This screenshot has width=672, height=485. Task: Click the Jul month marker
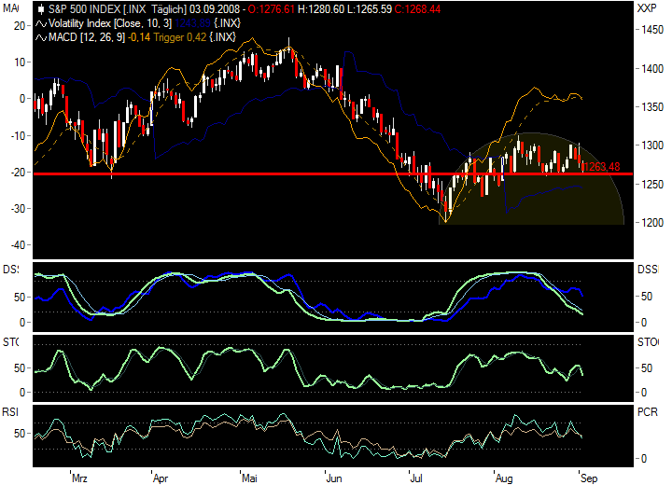[x=416, y=478]
